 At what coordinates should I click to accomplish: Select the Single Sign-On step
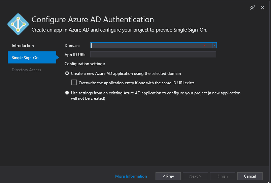coord(32,57)
